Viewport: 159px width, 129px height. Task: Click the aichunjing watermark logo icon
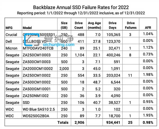tap(32, 40)
